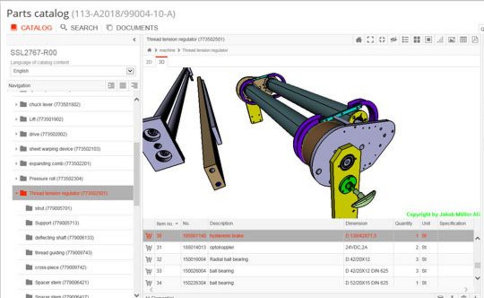The height and width of the screenshot is (298, 484).
Task: Click the parts table scroll-down arrow
Action: pos(477,278)
